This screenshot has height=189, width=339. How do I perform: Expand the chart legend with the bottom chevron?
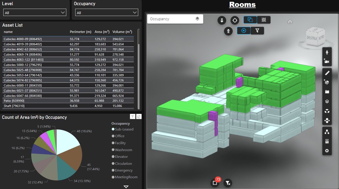125,187
